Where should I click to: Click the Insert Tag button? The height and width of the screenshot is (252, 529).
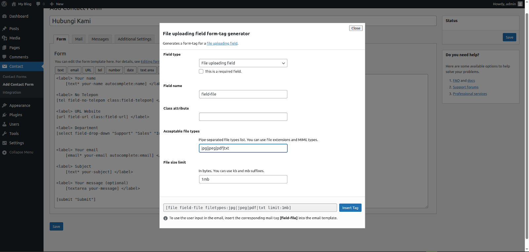click(350, 208)
